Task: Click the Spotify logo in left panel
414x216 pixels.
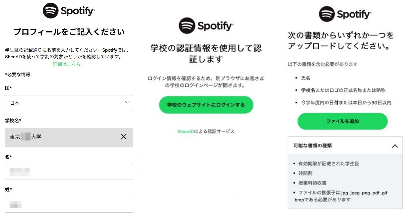Action: (x=69, y=11)
